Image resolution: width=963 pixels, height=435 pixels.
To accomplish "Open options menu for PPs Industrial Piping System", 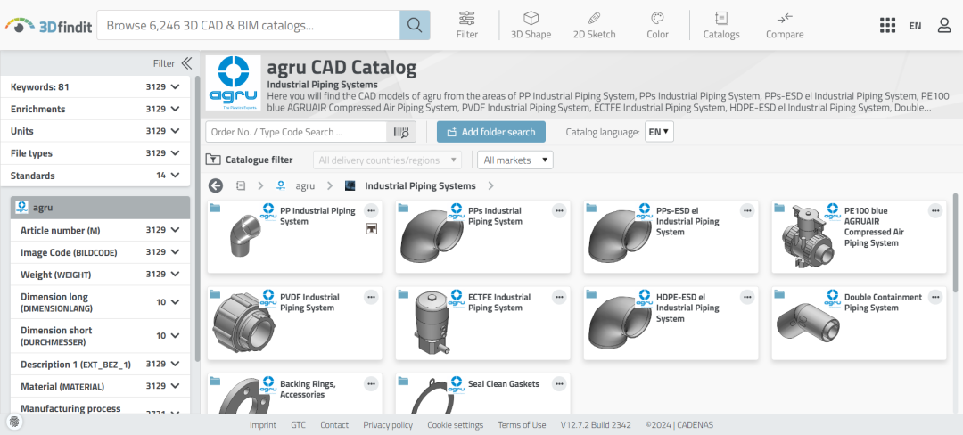I will (x=559, y=210).
